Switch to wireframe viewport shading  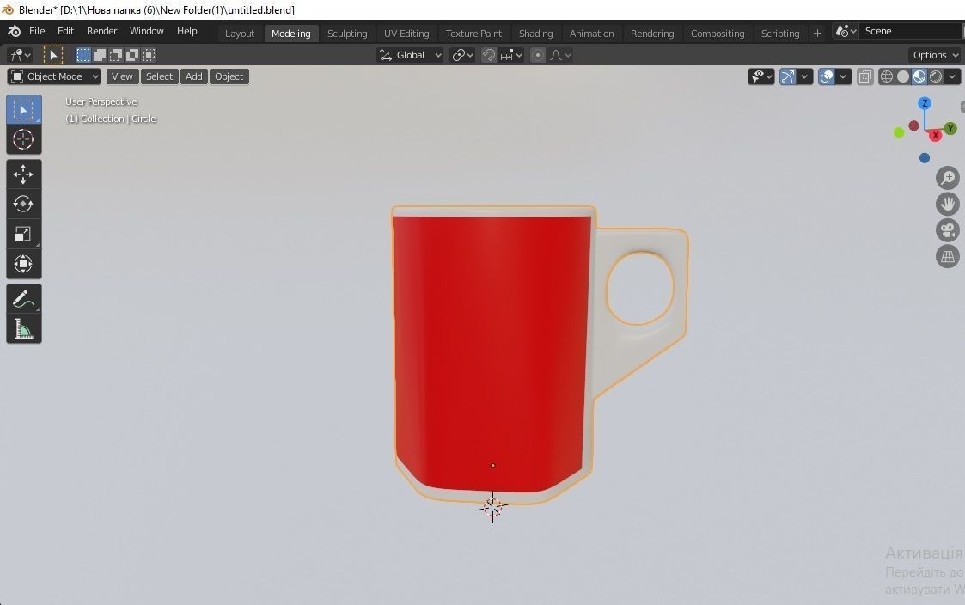point(886,76)
